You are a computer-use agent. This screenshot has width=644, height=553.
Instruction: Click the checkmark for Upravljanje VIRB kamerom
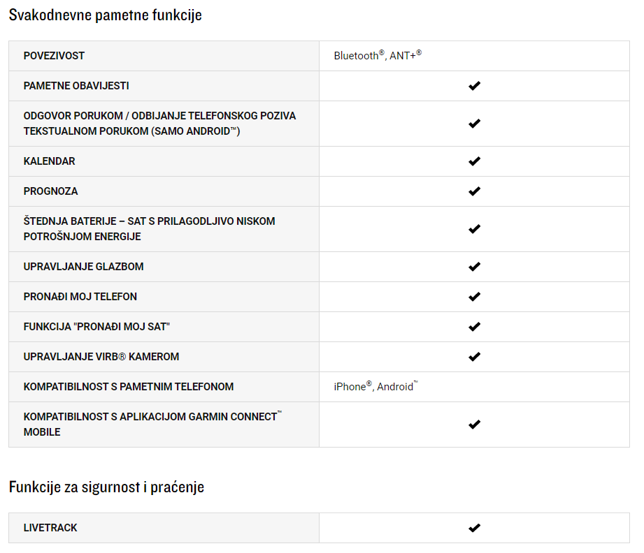click(x=474, y=357)
